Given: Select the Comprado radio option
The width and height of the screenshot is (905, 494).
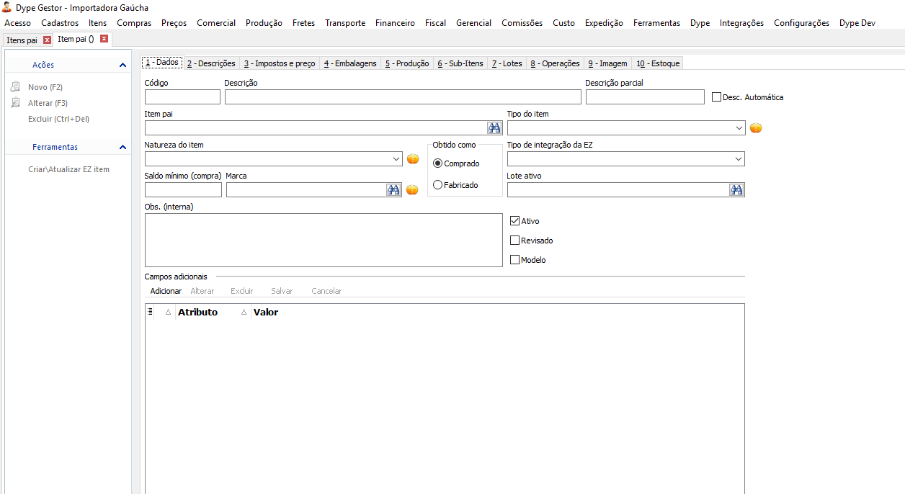Looking at the screenshot, I should (x=437, y=163).
